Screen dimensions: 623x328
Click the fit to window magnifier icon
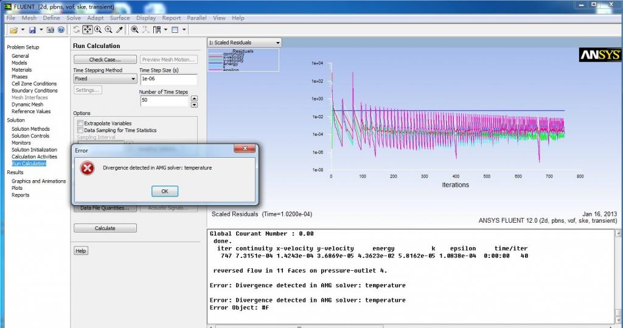(135, 30)
